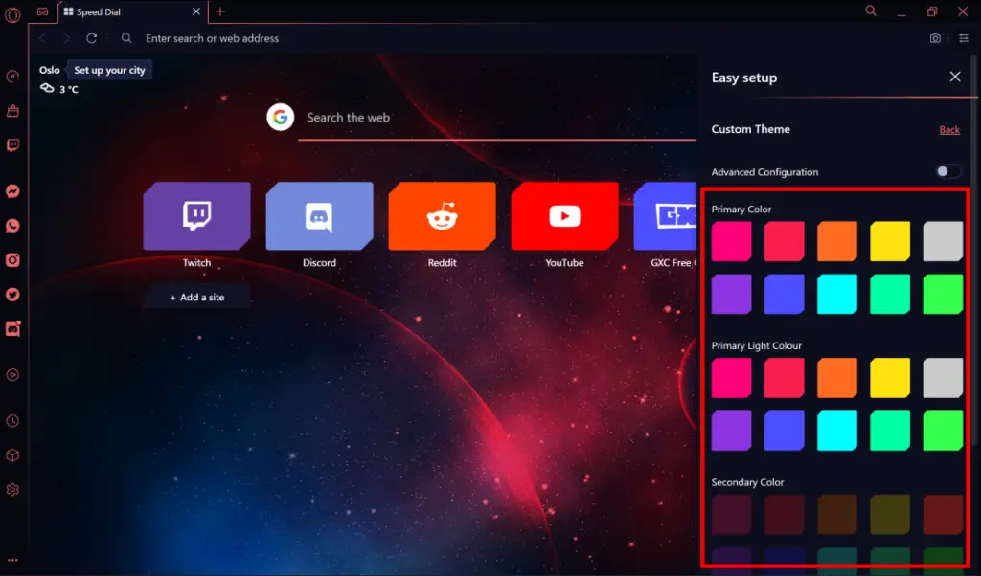The image size is (981, 576).
Task: Pick red under Primary Color
Action: (x=784, y=241)
